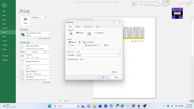The image size is (194, 109).
Task: Open Task View from taskbar
Action: point(83,106)
